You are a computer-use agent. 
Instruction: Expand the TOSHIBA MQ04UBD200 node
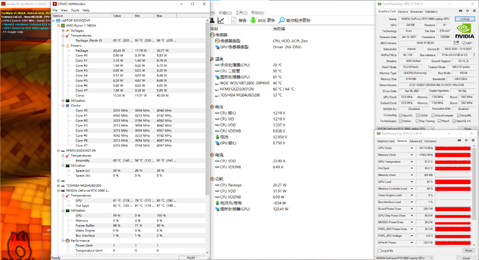(x=58, y=185)
